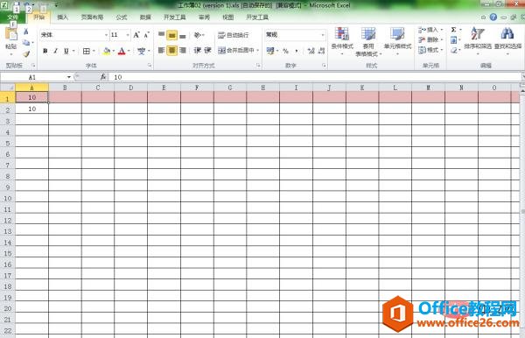Open the File tab
Image resolution: width=525 pixels, height=338 pixels.
click(13, 18)
